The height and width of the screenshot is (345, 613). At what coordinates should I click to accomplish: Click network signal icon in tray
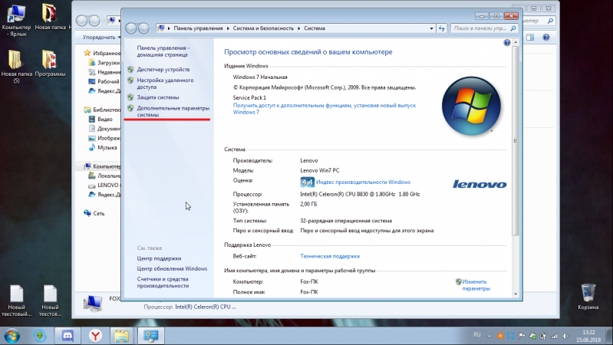[554, 336]
